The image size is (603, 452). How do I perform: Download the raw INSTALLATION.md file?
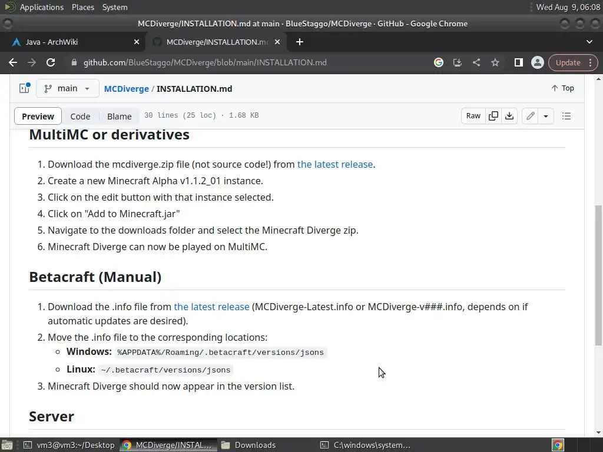coord(509,116)
